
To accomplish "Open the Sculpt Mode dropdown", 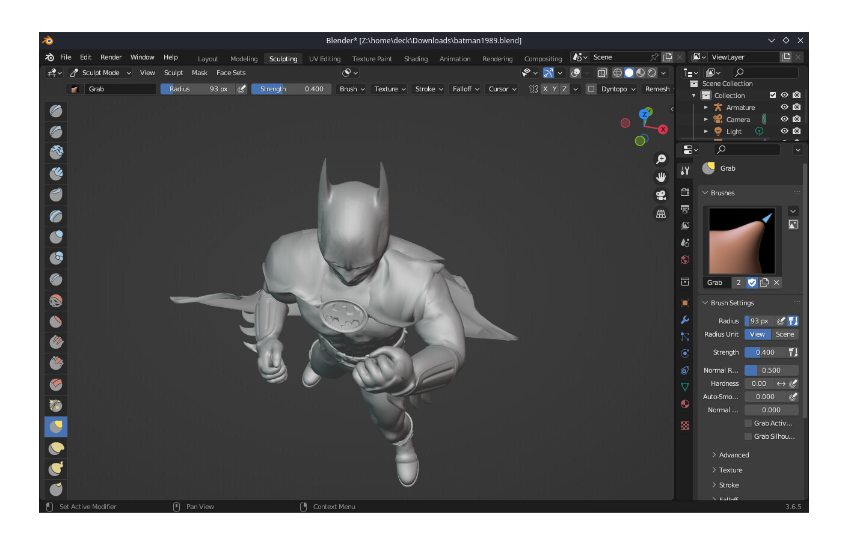I will (100, 73).
